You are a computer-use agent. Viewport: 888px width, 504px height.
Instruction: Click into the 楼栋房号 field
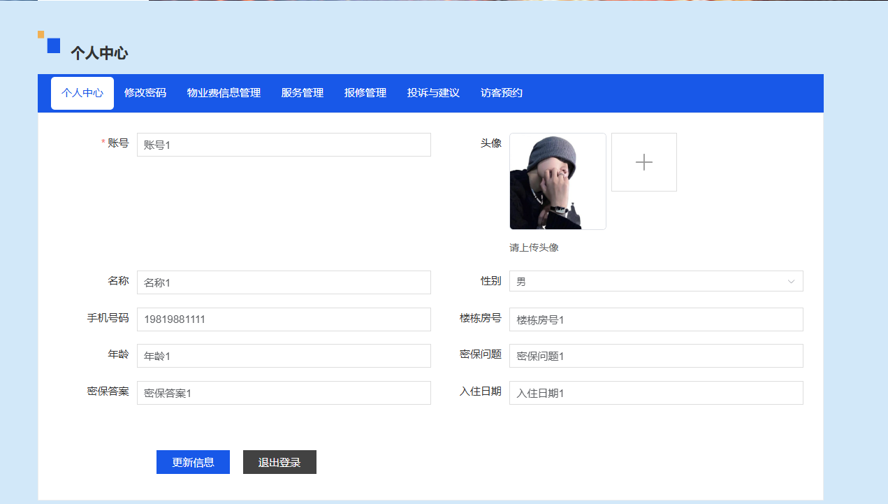click(655, 319)
